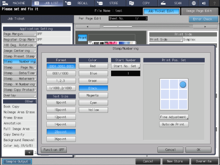Open the MACHINE status icon tab

click(x=6, y=3)
